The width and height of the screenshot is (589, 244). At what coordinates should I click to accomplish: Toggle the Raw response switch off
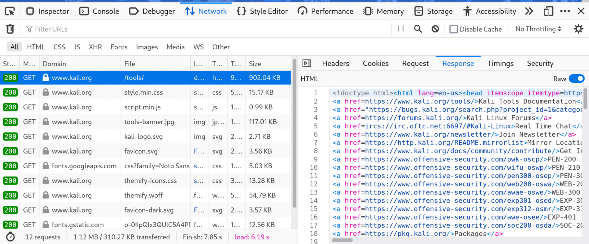point(576,79)
